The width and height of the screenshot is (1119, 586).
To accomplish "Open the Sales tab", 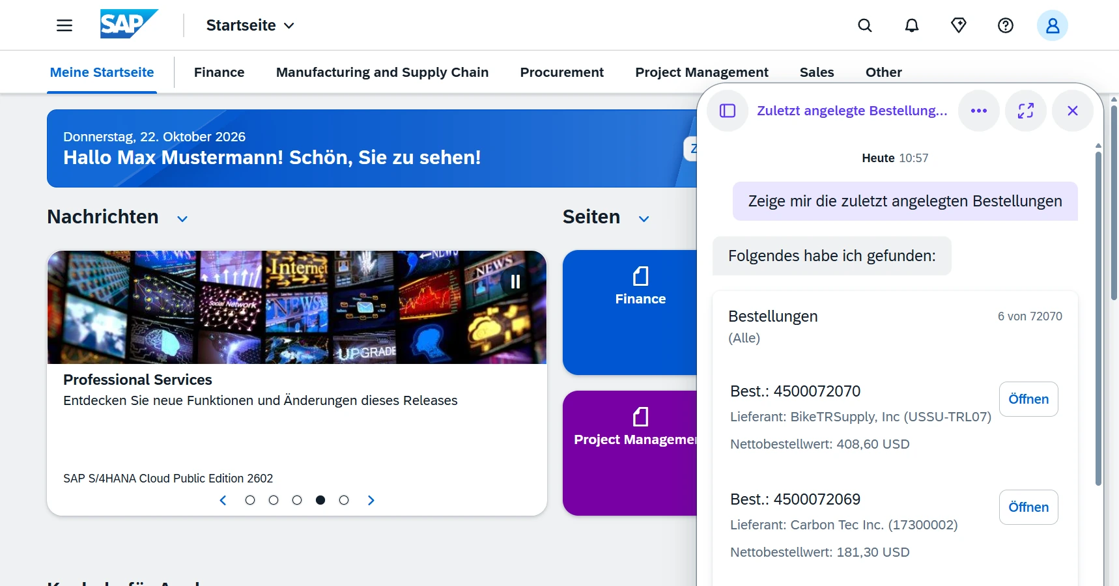I will pyautogui.click(x=817, y=72).
